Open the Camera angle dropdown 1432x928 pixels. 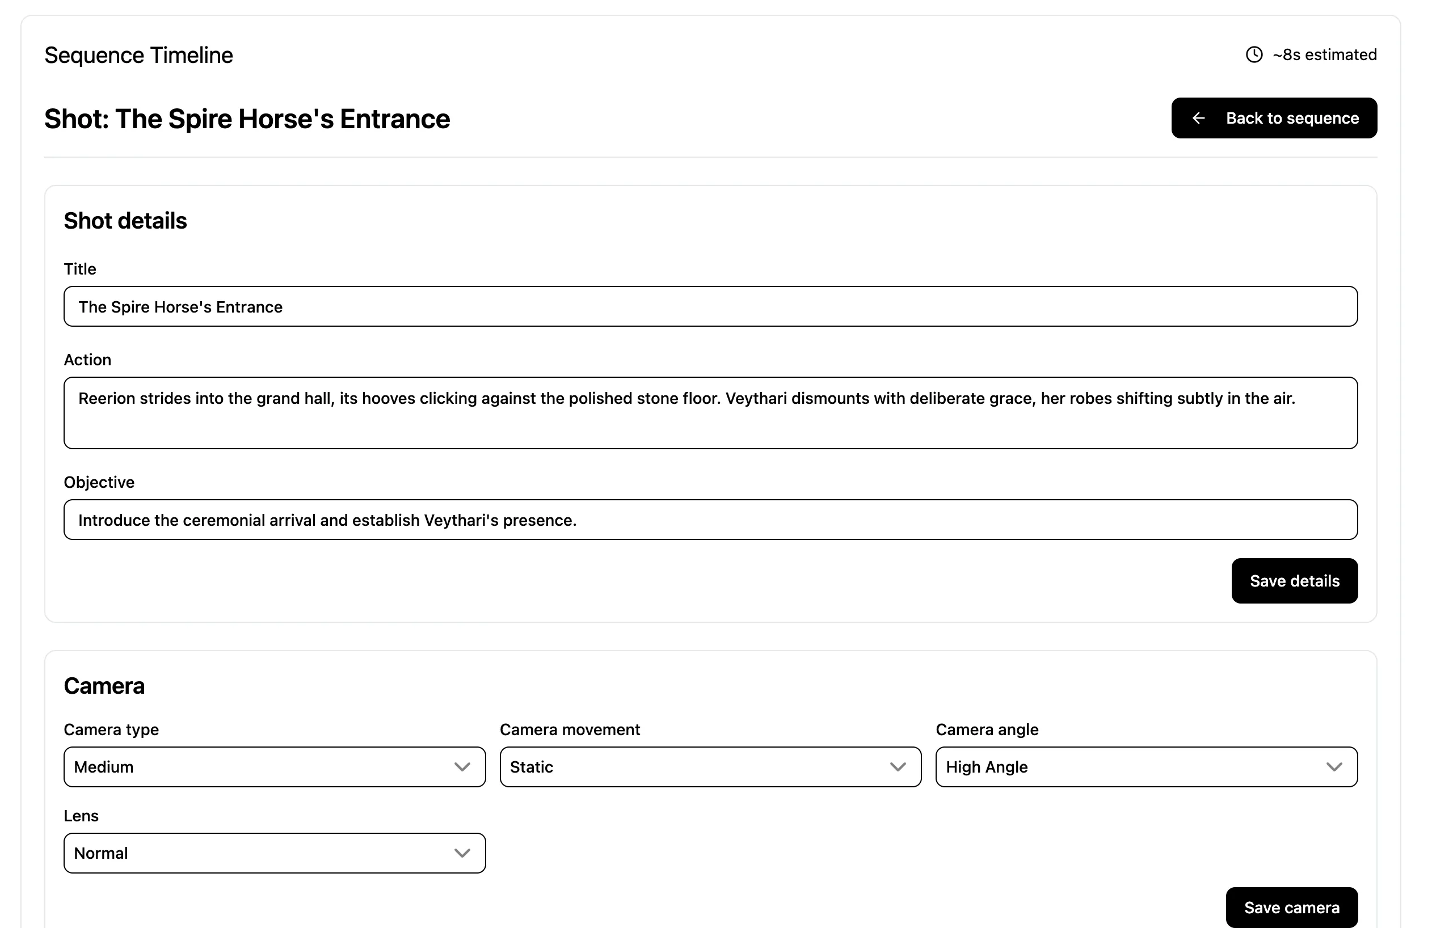click(x=1147, y=767)
